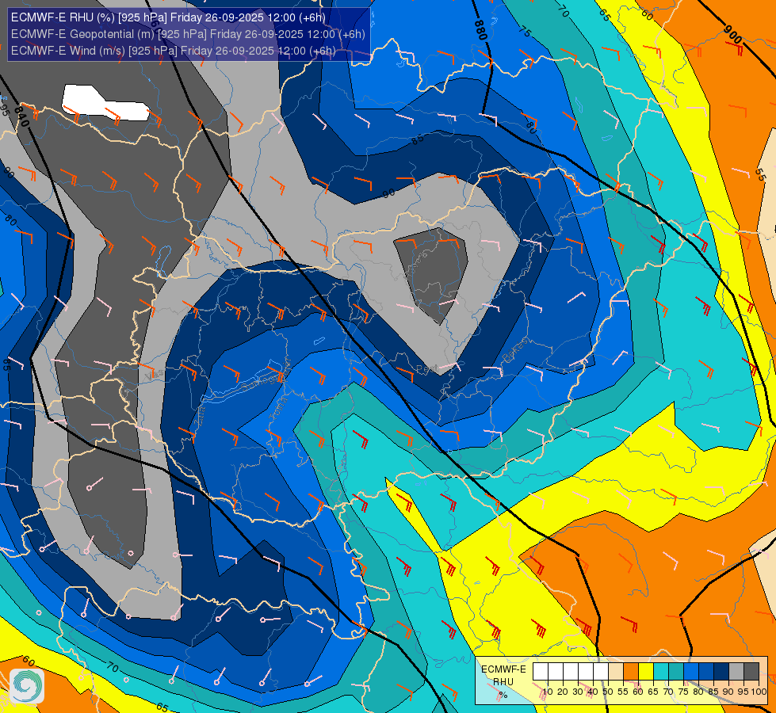Click the white 100% humidity patch on the map

pyautogui.click(x=105, y=102)
